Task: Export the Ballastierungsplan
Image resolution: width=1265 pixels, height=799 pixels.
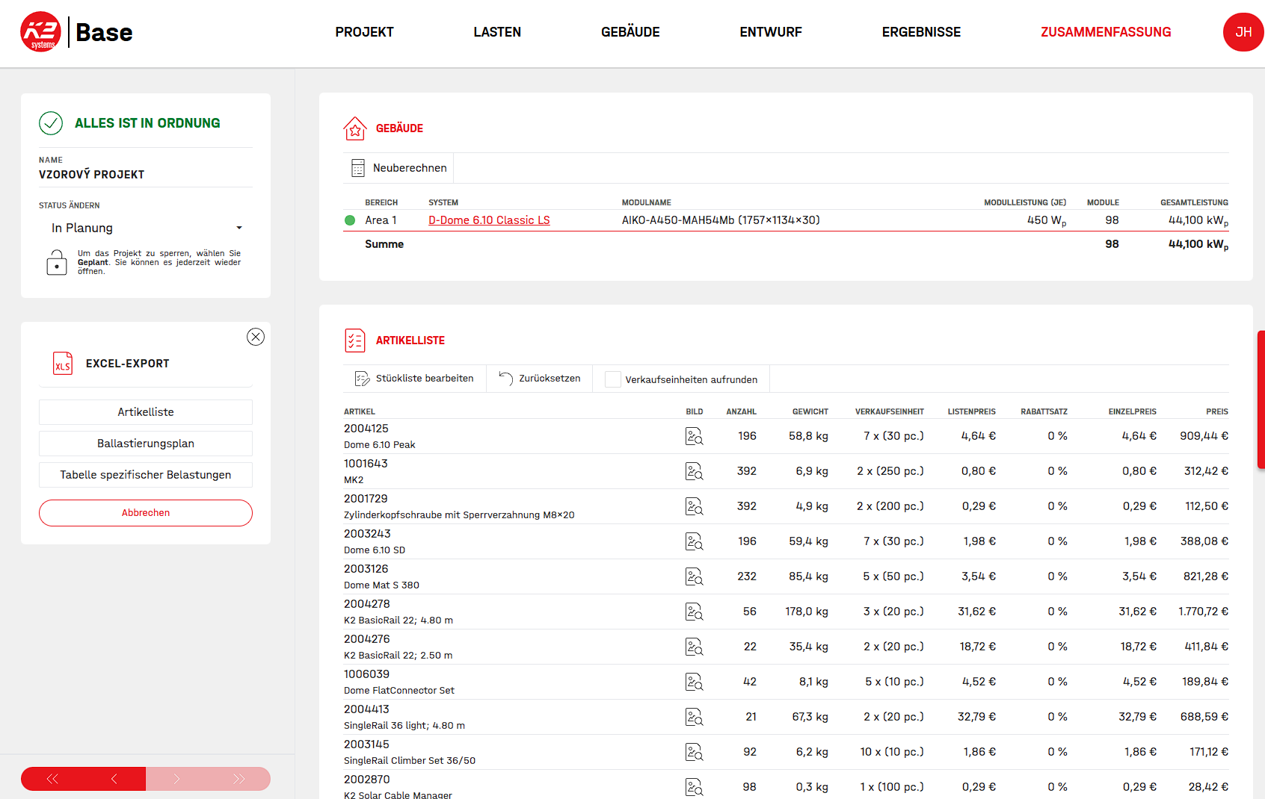Action: pyautogui.click(x=146, y=444)
